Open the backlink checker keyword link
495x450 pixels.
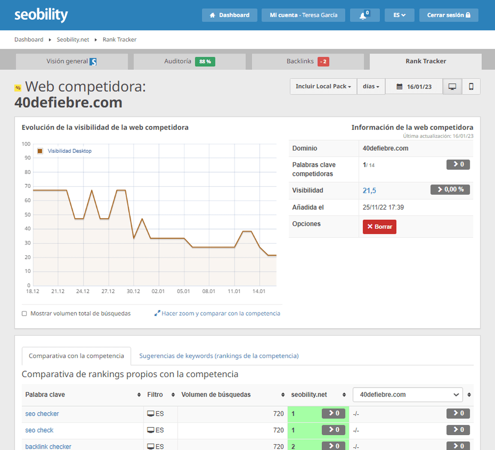click(x=48, y=446)
